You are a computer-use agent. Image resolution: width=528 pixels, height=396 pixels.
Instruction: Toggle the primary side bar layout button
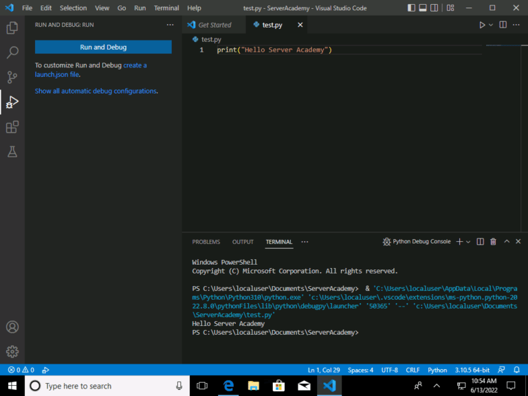[412, 8]
